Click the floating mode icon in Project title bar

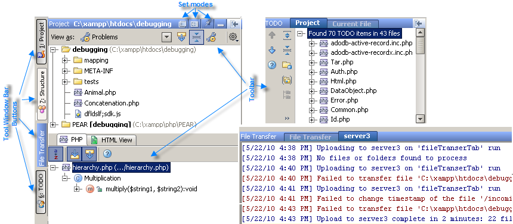[183, 24]
